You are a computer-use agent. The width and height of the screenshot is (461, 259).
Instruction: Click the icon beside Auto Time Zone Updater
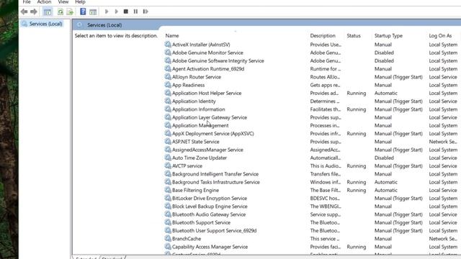coord(168,158)
